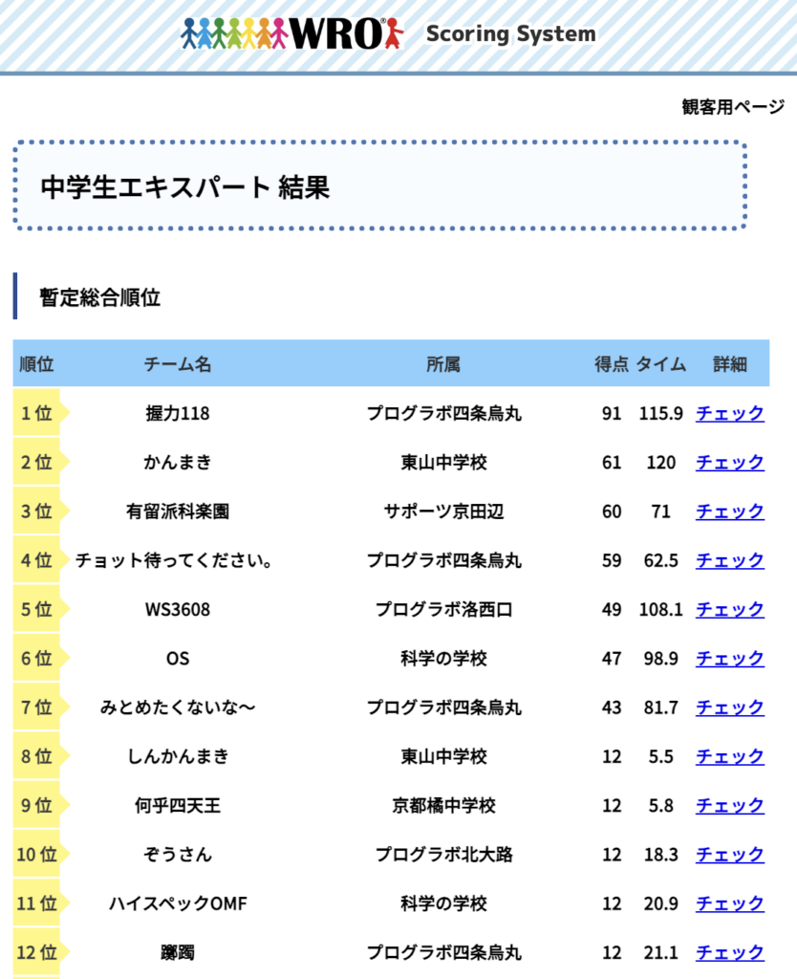The width and height of the screenshot is (797, 979).
Task: Open チェック details for WS3608
Action: pyautogui.click(x=729, y=609)
